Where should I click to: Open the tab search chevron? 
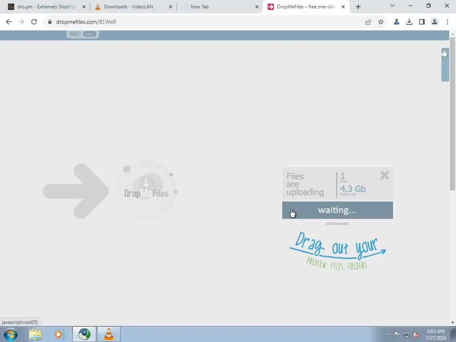(x=392, y=6)
